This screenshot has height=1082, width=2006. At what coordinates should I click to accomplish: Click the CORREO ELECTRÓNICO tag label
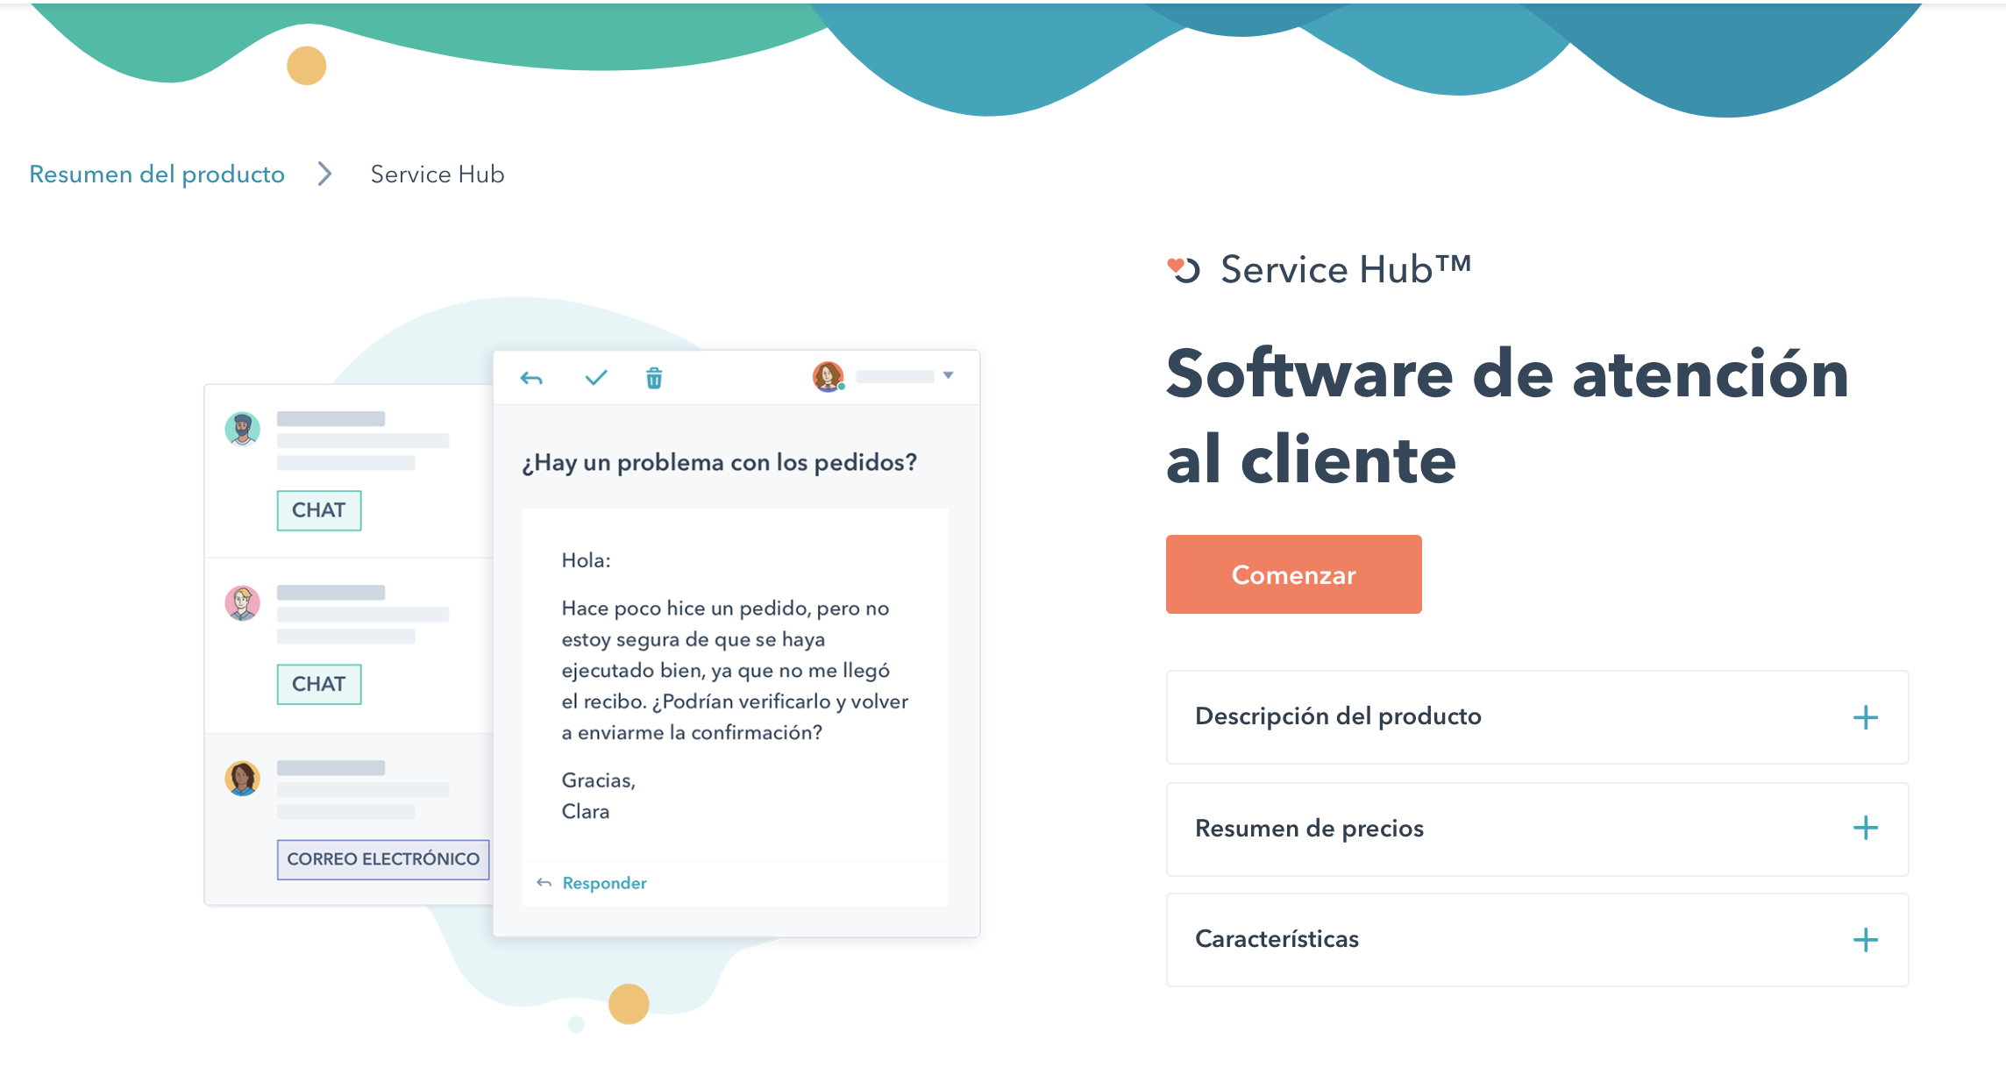(383, 859)
